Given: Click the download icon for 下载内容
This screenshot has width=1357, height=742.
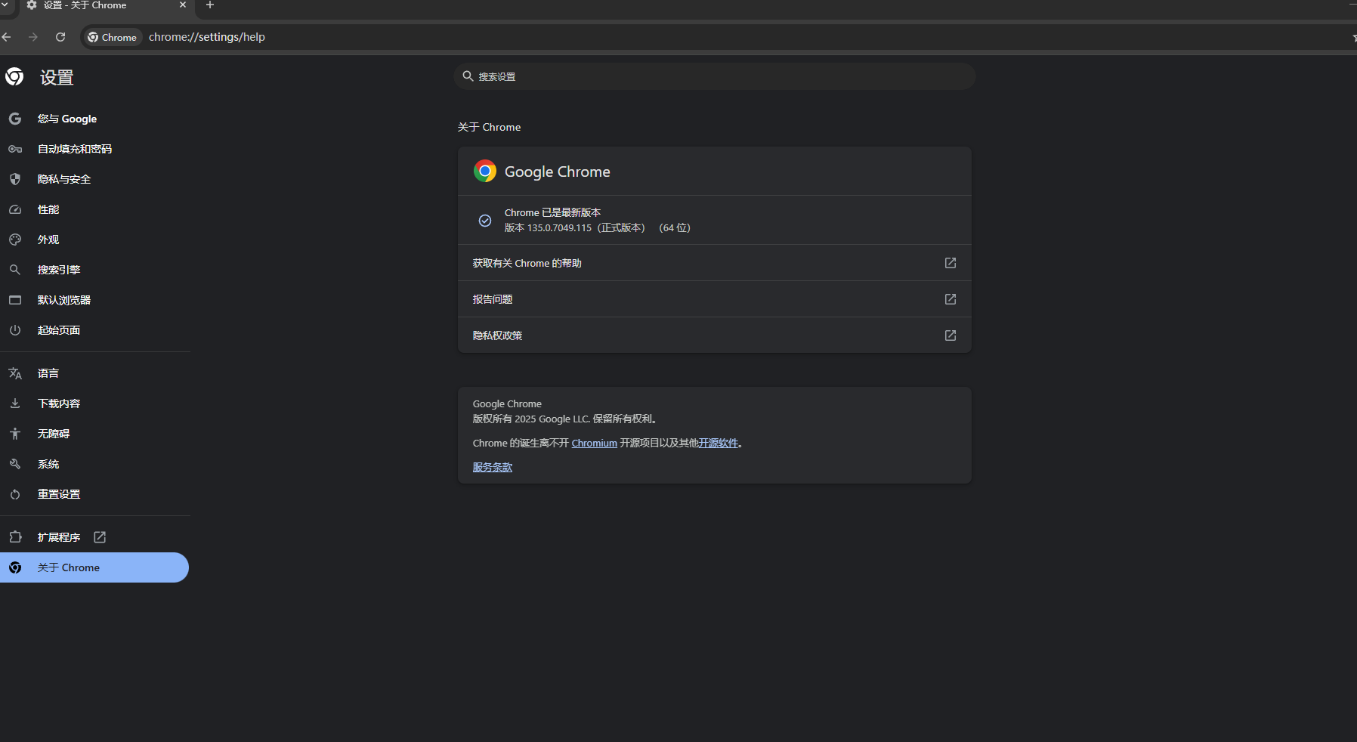Looking at the screenshot, I should point(15,403).
